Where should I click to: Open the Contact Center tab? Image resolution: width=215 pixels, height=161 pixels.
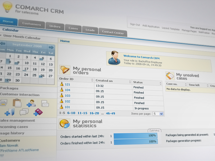point(113,33)
